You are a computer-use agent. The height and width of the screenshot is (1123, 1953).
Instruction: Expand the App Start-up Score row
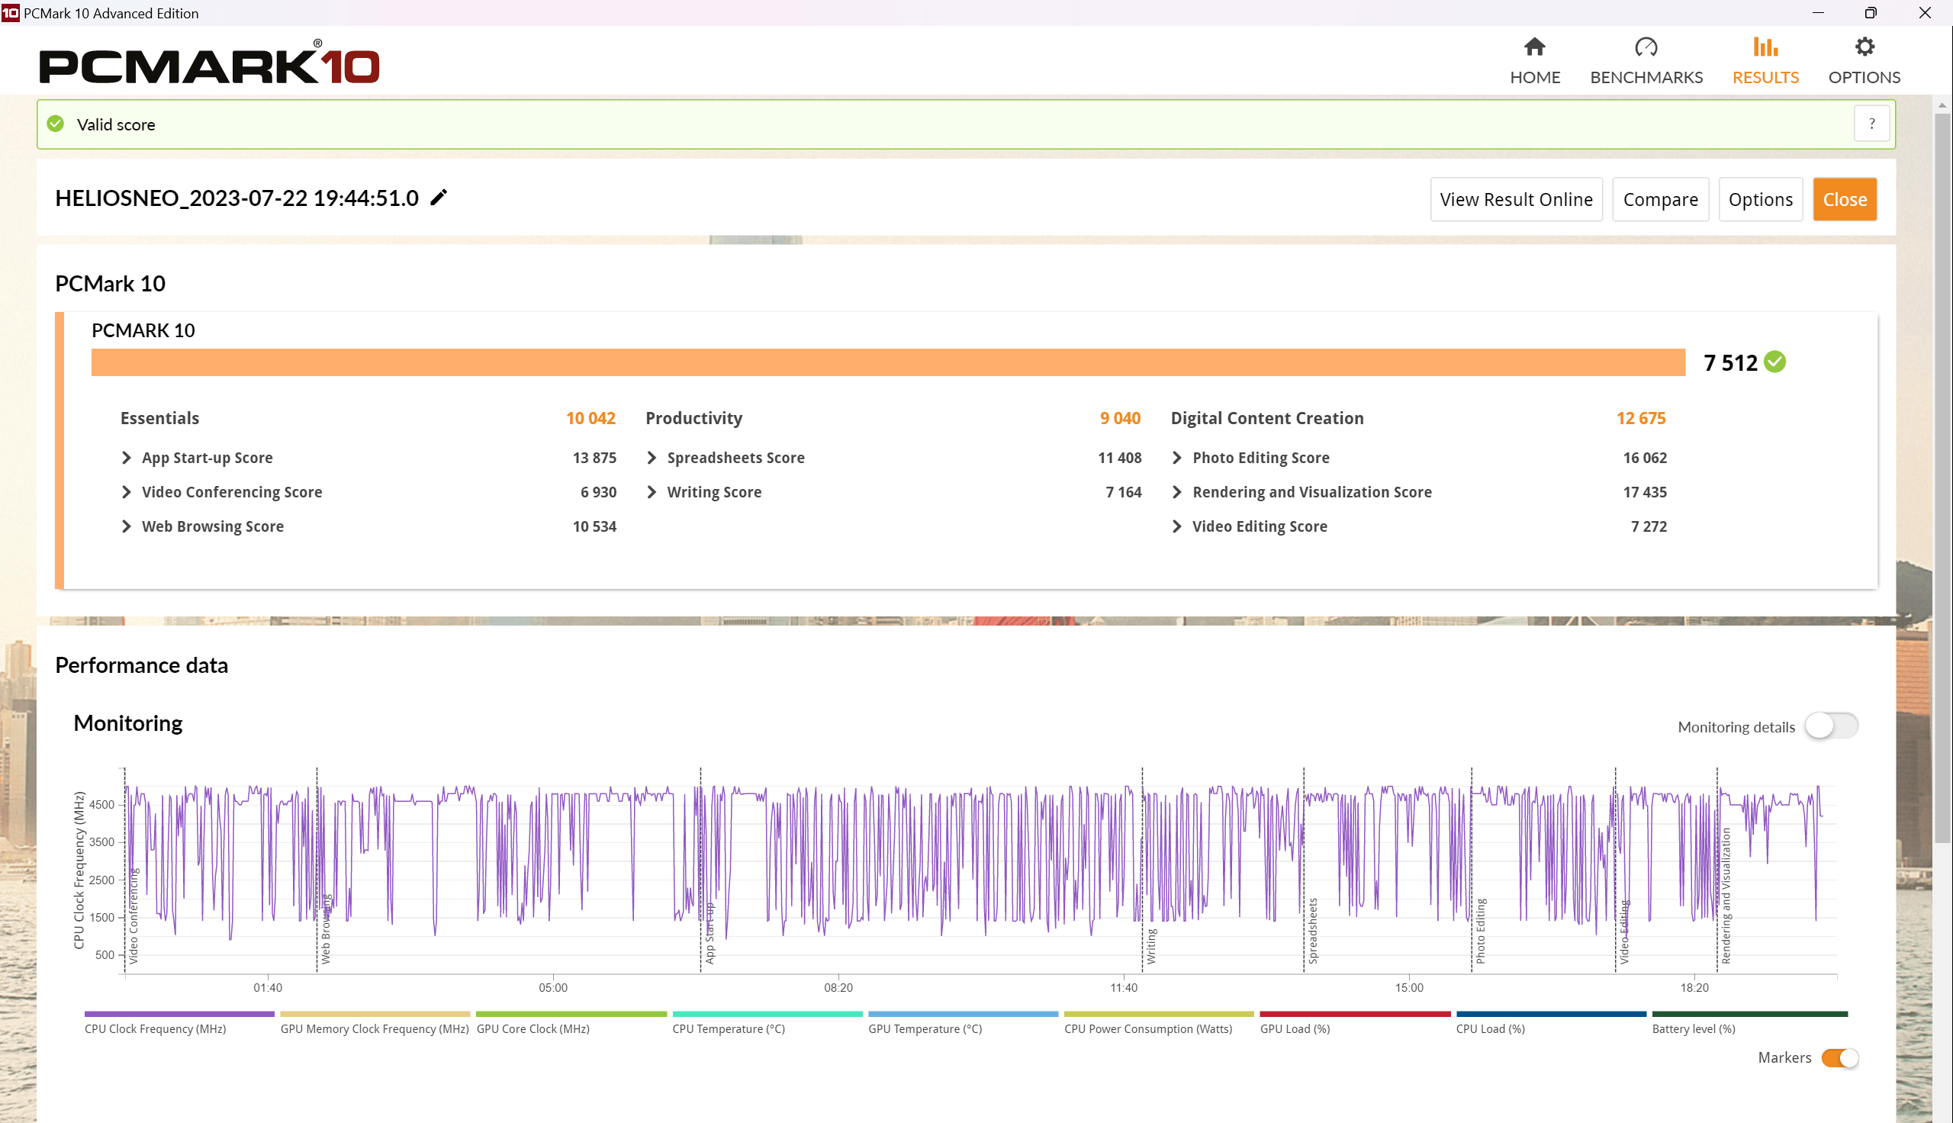pos(127,458)
